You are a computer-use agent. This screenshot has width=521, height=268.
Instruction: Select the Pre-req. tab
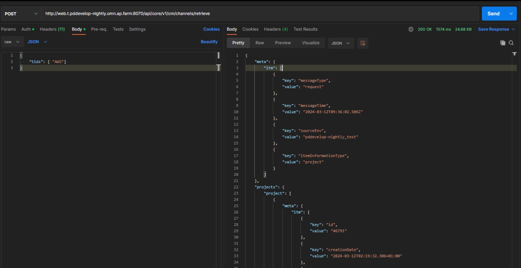(x=99, y=29)
